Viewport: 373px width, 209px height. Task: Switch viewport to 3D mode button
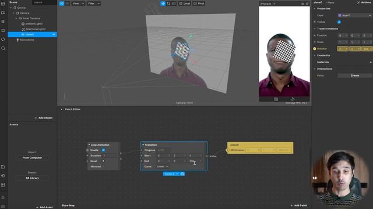tap(62, 3)
